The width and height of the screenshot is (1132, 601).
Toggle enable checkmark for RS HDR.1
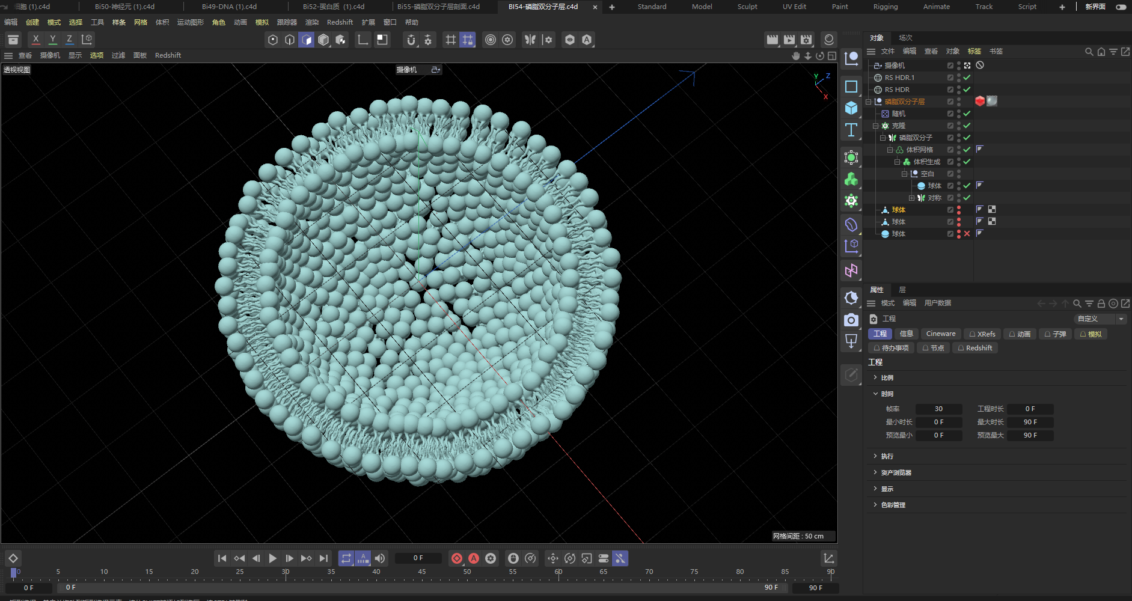pos(967,78)
